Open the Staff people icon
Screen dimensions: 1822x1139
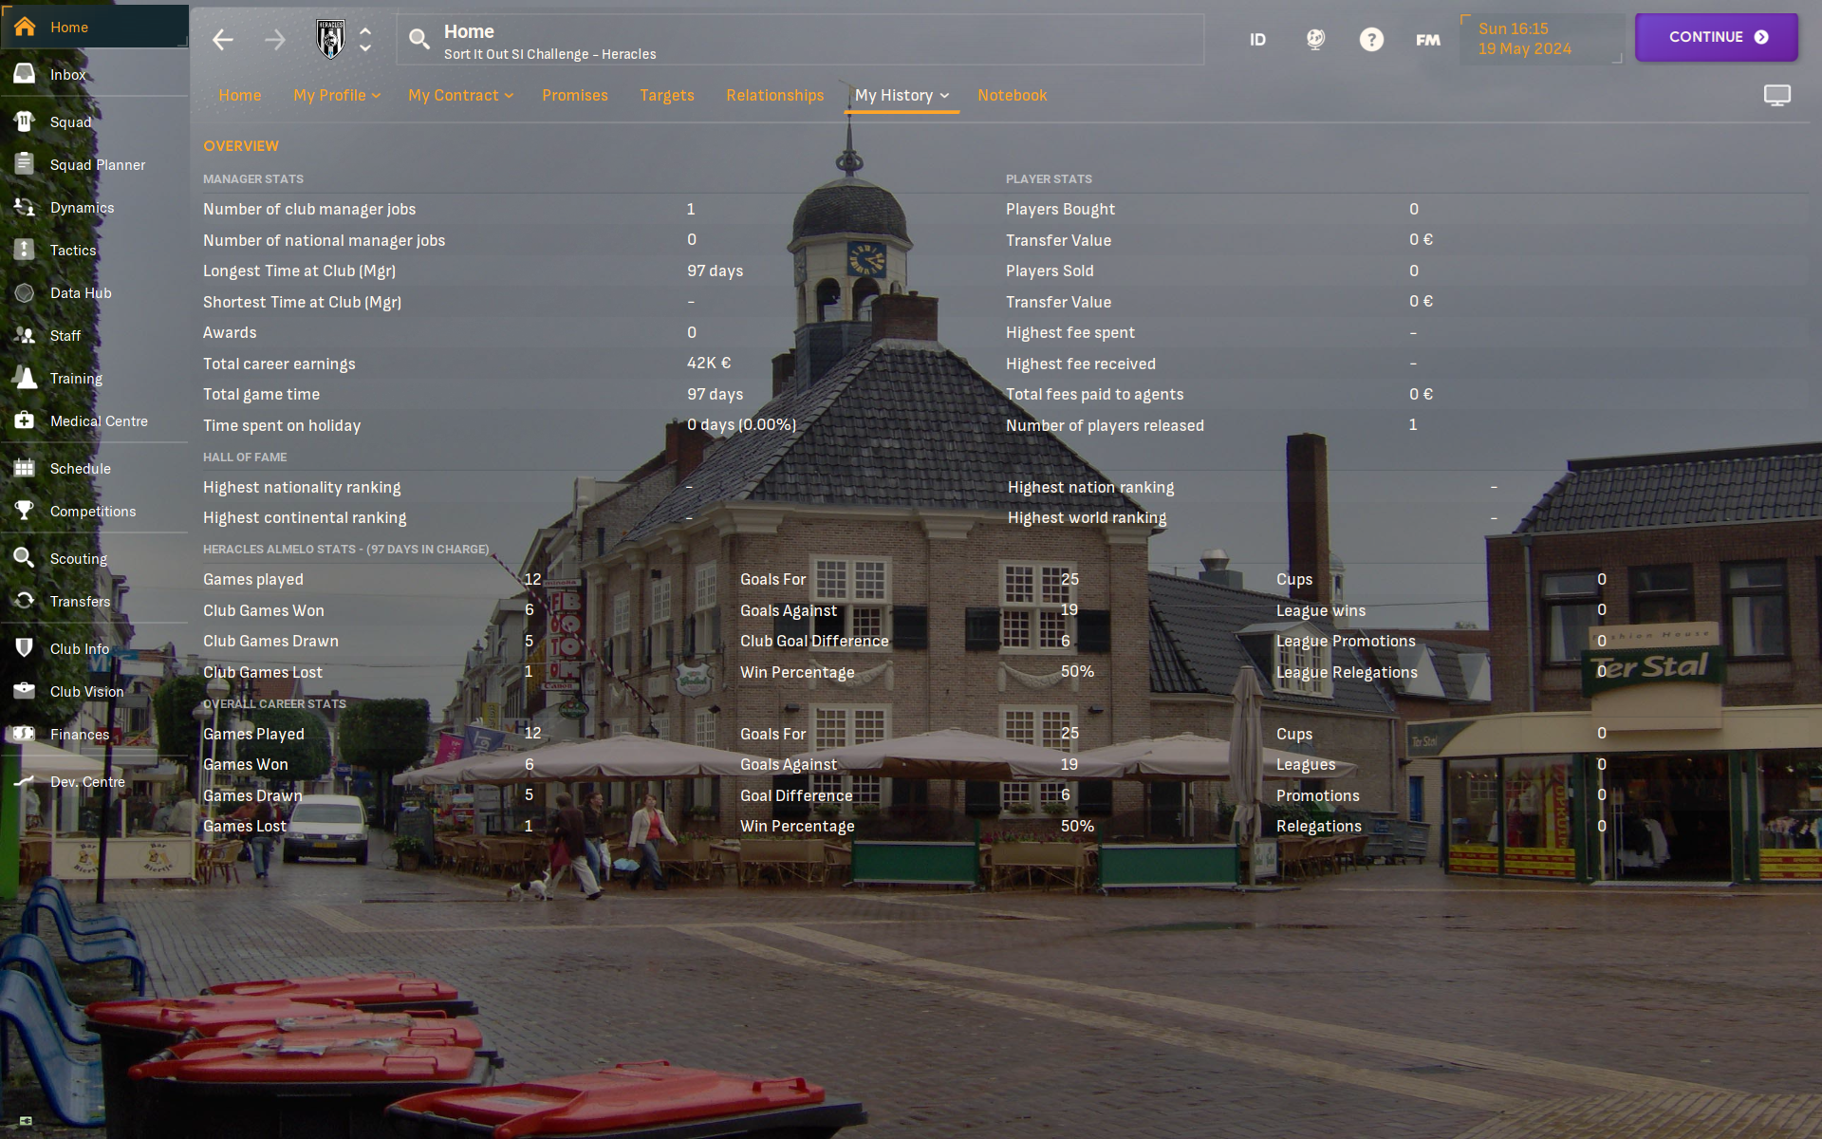25,335
